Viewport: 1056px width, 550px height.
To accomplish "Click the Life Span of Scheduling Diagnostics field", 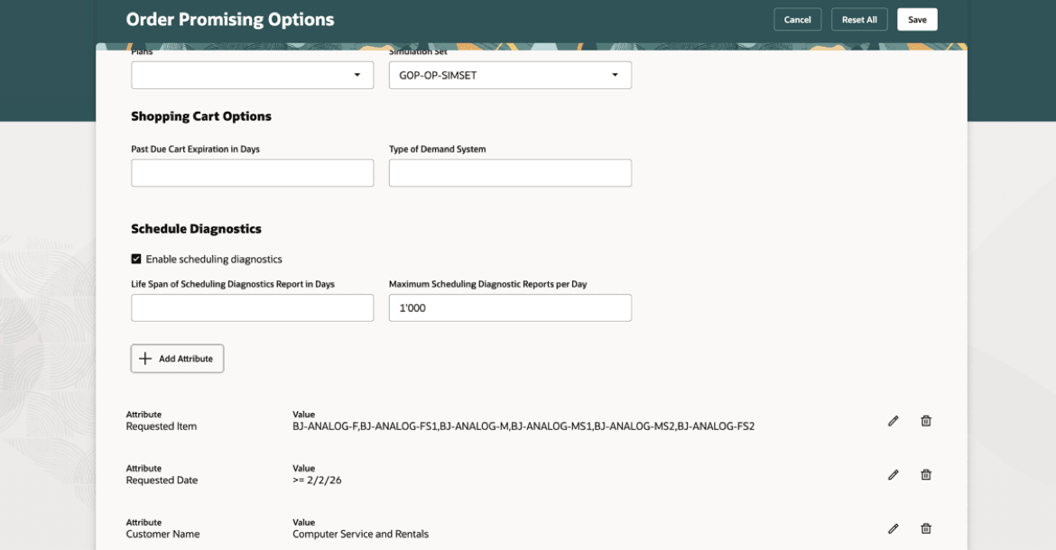I will (252, 307).
